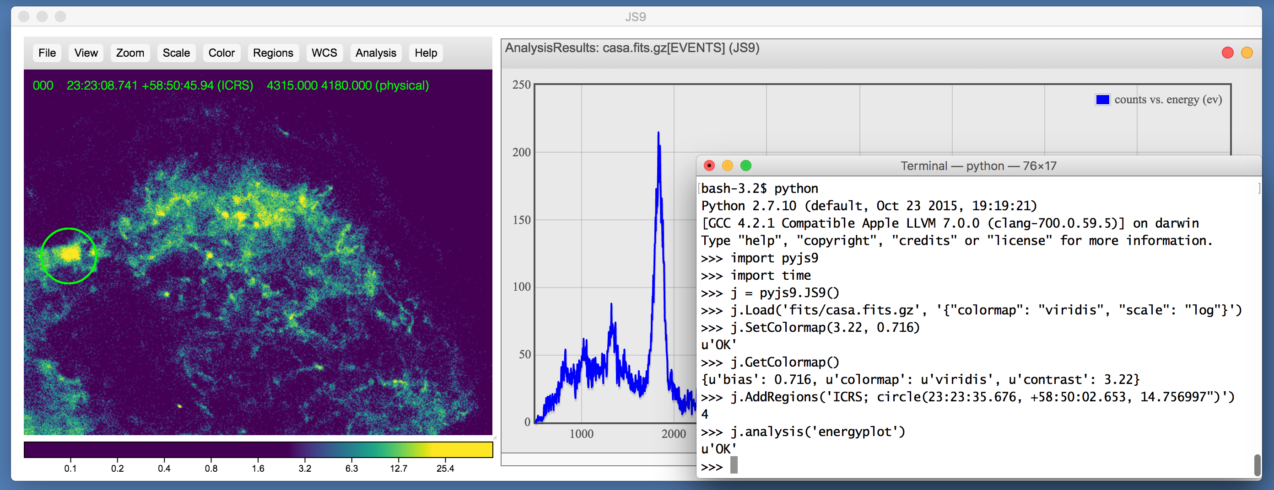Minimize the Terminal window with yellow button

coord(727,165)
